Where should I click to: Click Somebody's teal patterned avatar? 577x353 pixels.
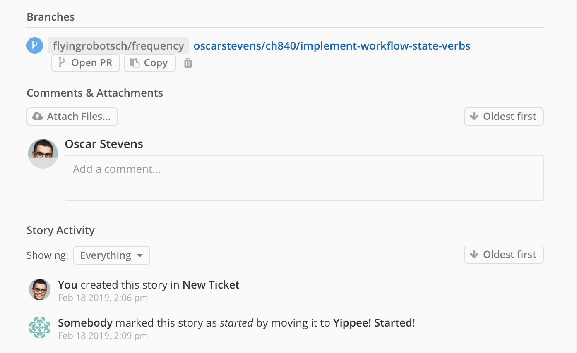(x=40, y=327)
